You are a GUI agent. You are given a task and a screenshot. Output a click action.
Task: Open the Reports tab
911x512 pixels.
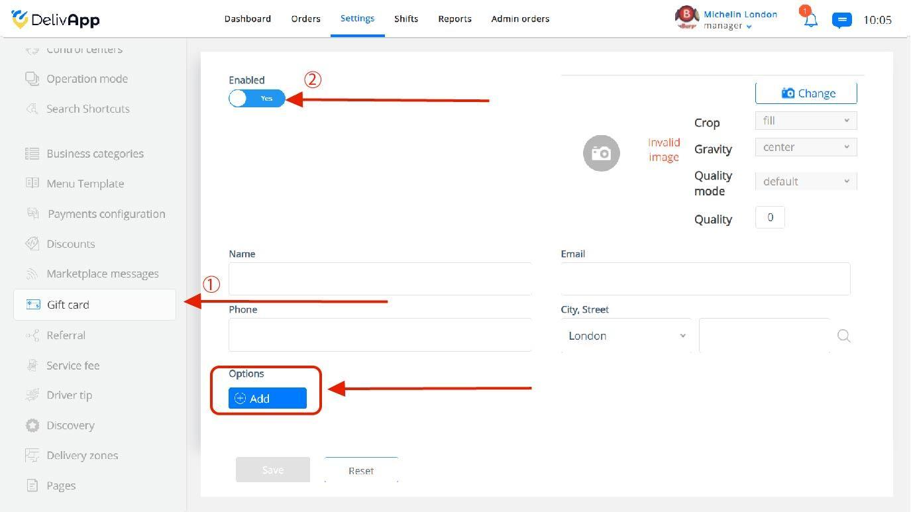(455, 19)
